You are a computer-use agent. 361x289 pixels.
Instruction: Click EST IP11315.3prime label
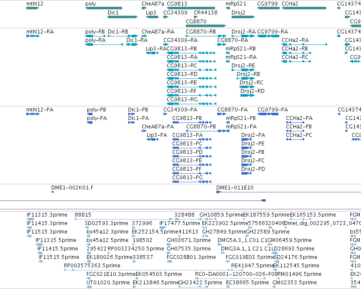pyautogui.click(x=47, y=215)
